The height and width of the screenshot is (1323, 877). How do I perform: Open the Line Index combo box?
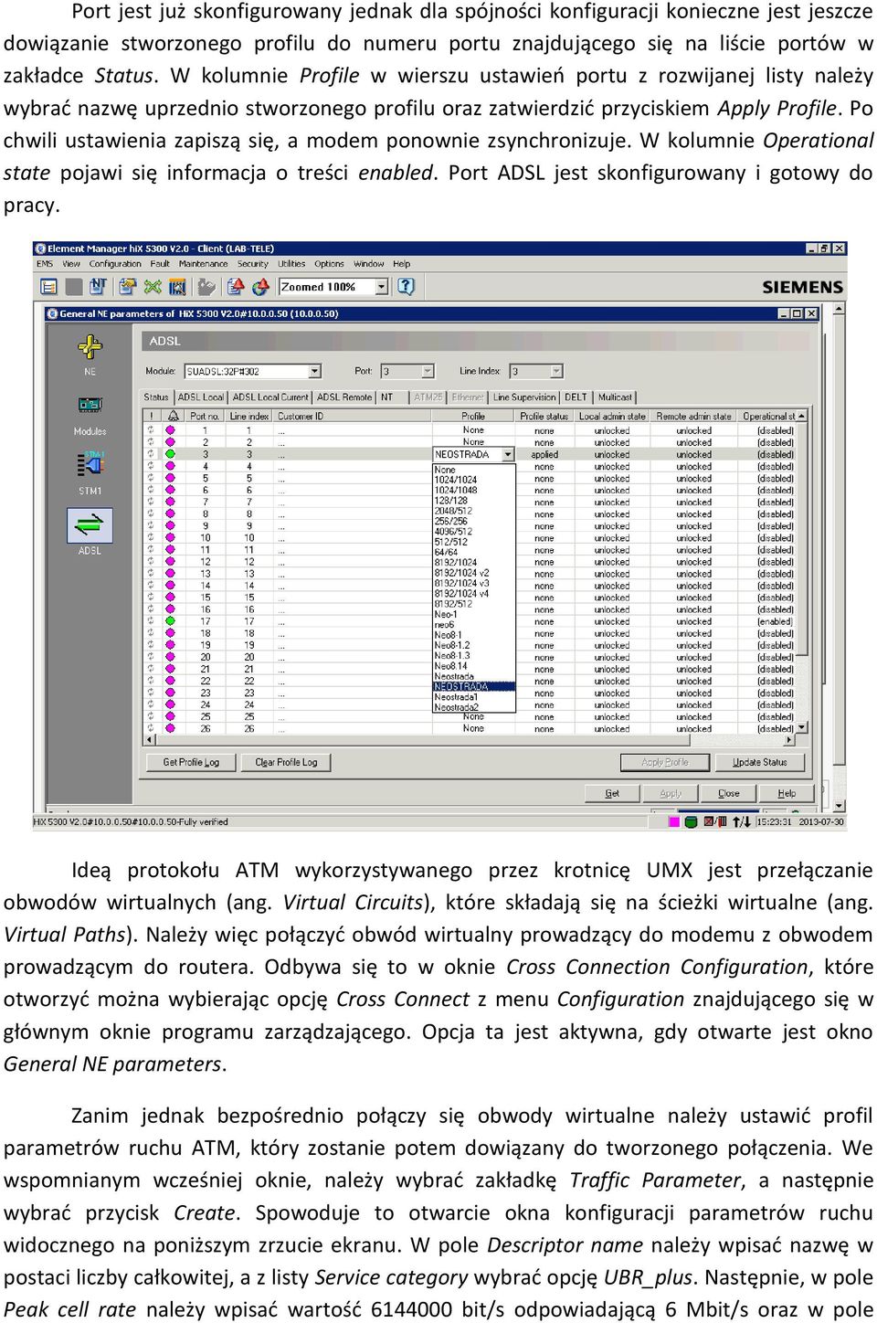point(536,371)
